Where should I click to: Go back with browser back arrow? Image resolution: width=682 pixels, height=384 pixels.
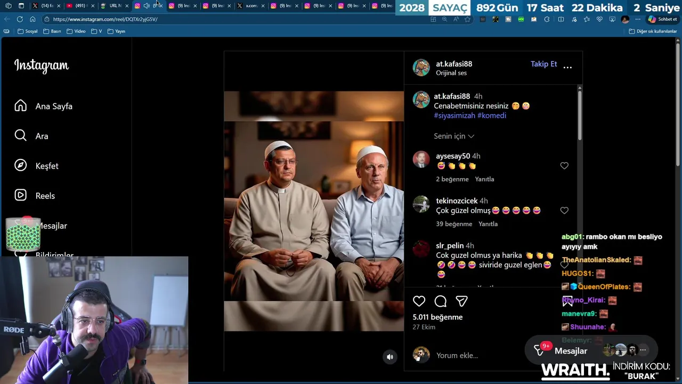tap(7, 19)
